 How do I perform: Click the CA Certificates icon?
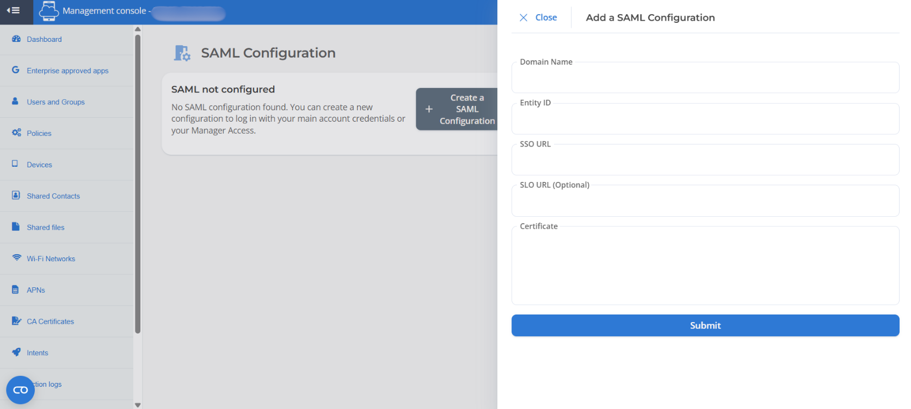[16, 321]
